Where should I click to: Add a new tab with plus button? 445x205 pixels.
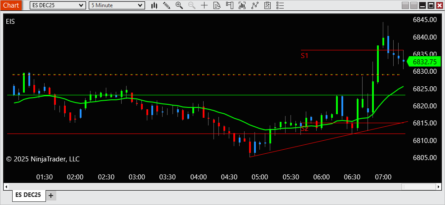point(51,196)
